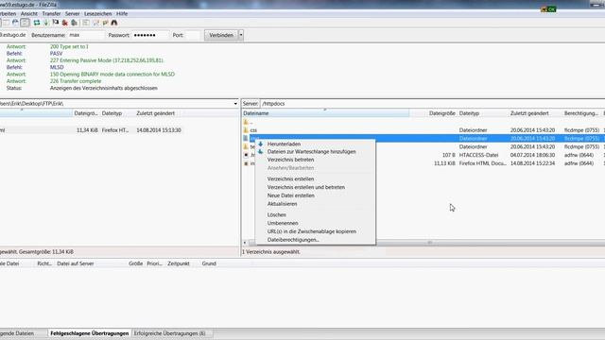Click '227 Entering Passive Mode' log line

(107, 60)
